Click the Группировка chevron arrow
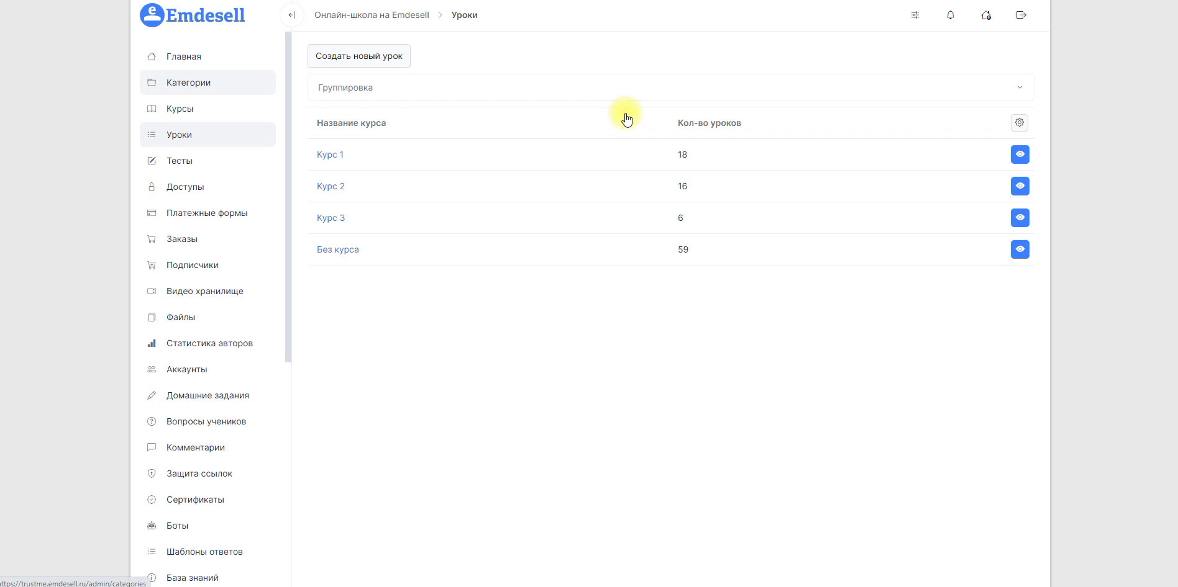The height and width of the screenshot is (587, 1178). [1019, 87]
